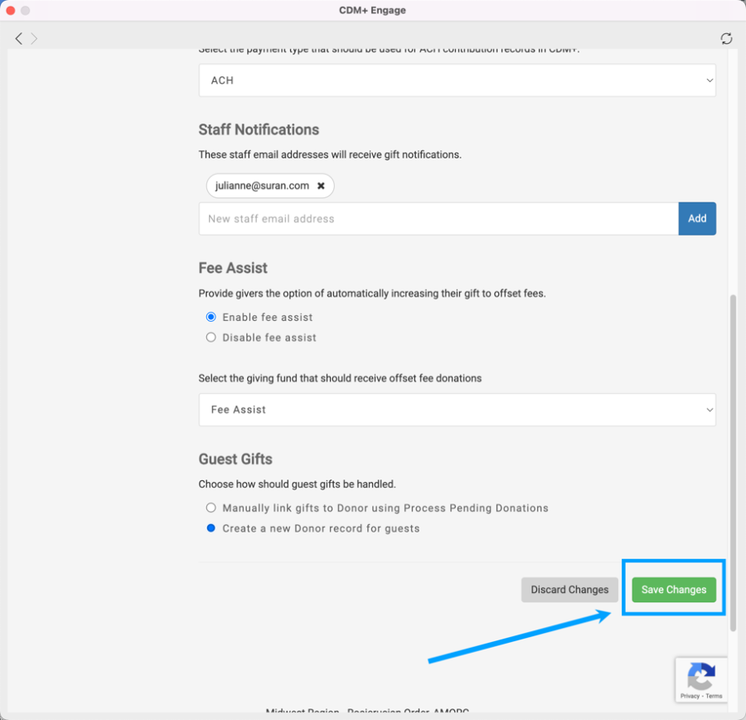Open the ACH payment type dropdown
Viewport: 746px width, 720px height.
(x=457, y=80)
